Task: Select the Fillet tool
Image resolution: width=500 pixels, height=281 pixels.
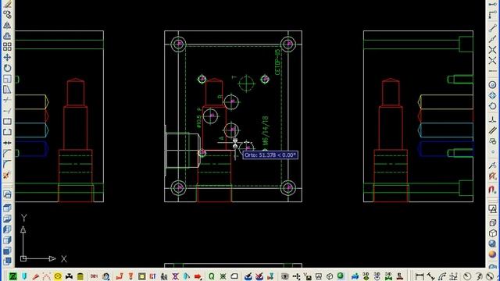Action: click(x=7, y=165)
